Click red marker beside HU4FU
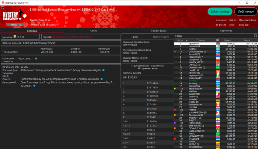 click(x=175, y=110)
